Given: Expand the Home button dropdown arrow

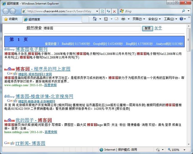Looking at the screenshot, I should coord(100,19).
